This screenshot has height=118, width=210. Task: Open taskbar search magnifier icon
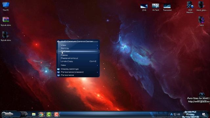pyautogui.click(x=26, y=114)
